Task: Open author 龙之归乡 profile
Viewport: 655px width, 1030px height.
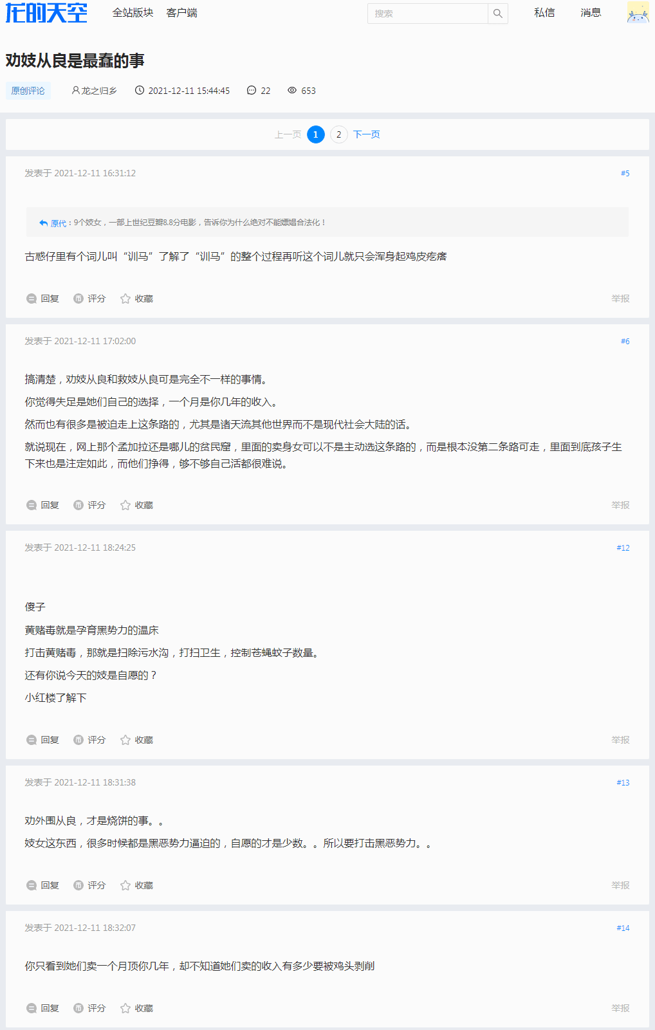Action: point(99,91)
